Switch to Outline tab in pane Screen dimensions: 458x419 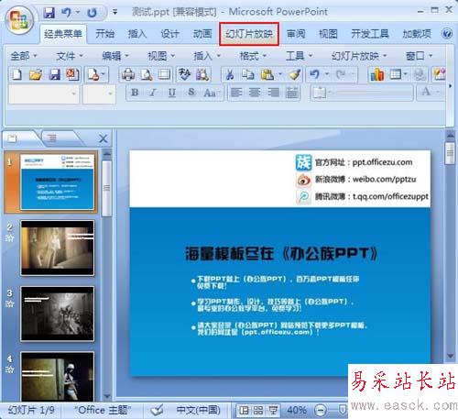pyautogui.click(x=51, y=138)
